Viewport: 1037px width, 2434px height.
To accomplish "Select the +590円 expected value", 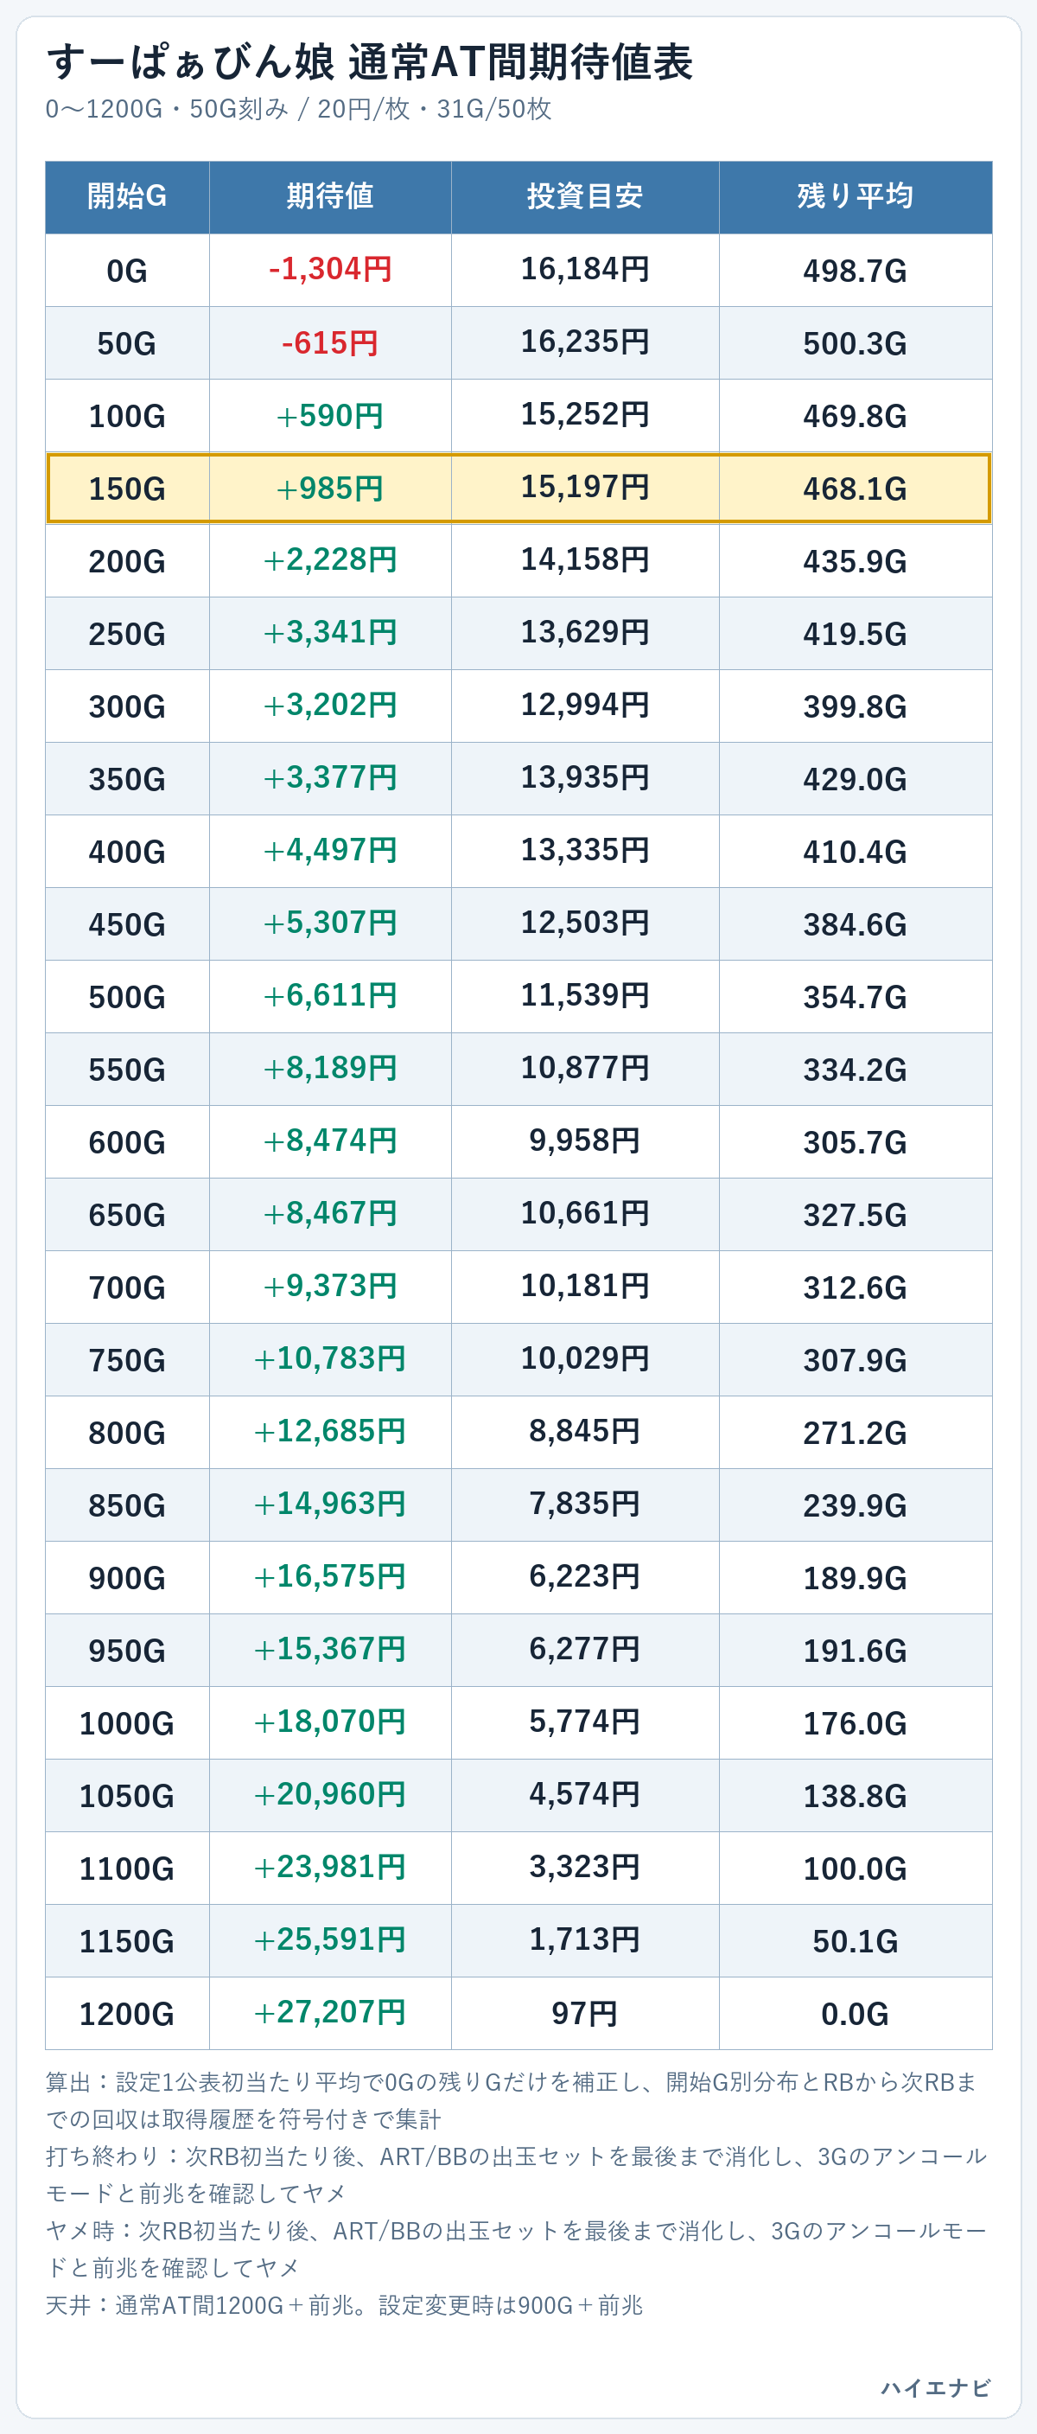I will (x=331, y=416).
